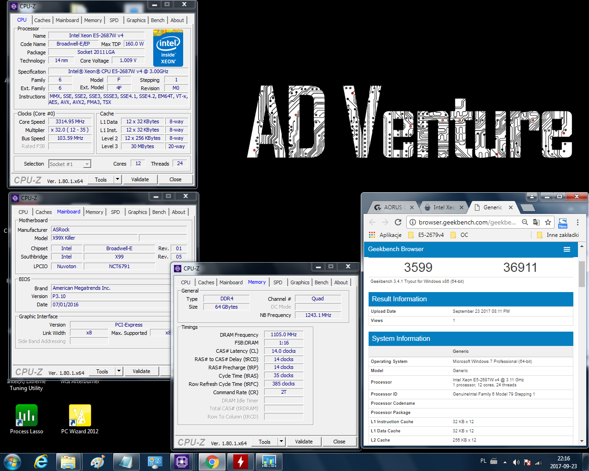Click the DRAM Frequency value 1105.0 MHz
This screenshot has width=589, height=471.
283,334
